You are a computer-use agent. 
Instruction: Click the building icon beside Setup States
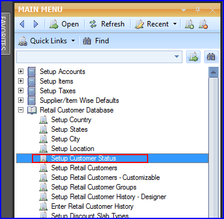(43, 129)
